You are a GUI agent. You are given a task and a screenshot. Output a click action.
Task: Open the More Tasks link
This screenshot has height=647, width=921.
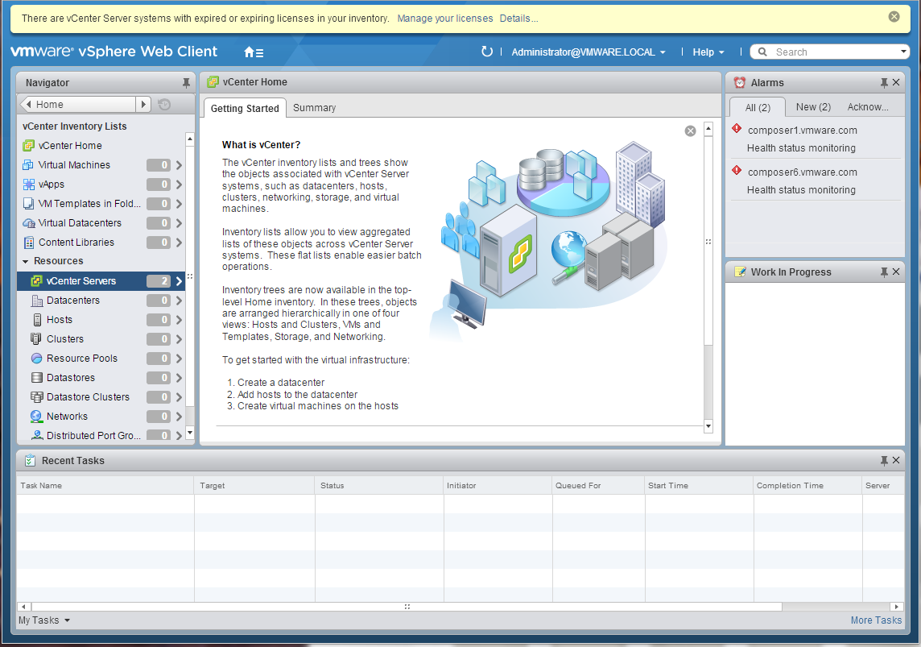876,620
